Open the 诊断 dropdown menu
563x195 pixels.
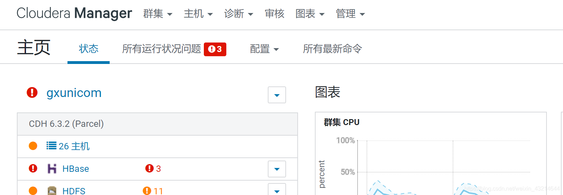click(x=239, y=14)
